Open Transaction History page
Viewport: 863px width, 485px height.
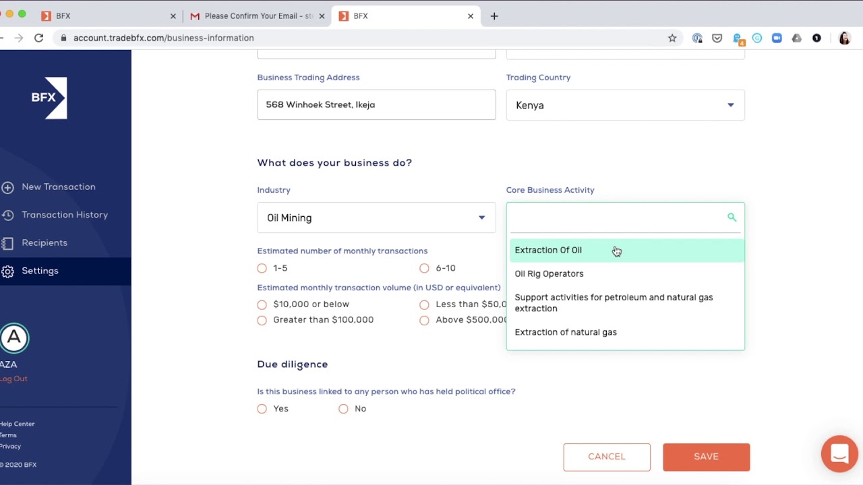tap(64, 215)
